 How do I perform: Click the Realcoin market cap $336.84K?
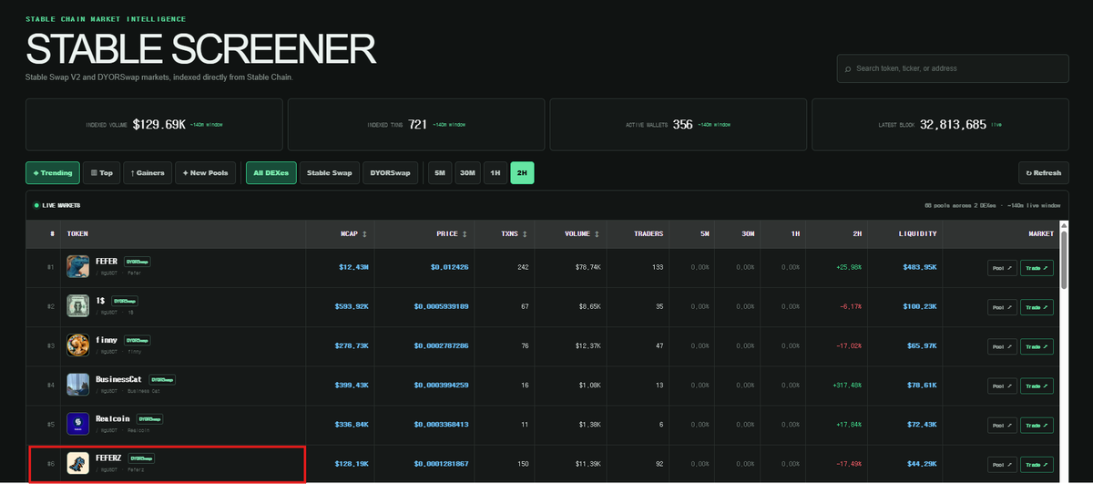click(352, 425)
